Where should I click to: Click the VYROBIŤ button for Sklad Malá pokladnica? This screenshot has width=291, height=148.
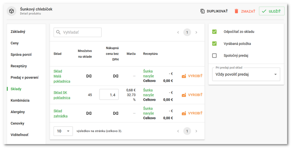pyautogui.click(x=192, y=76)
